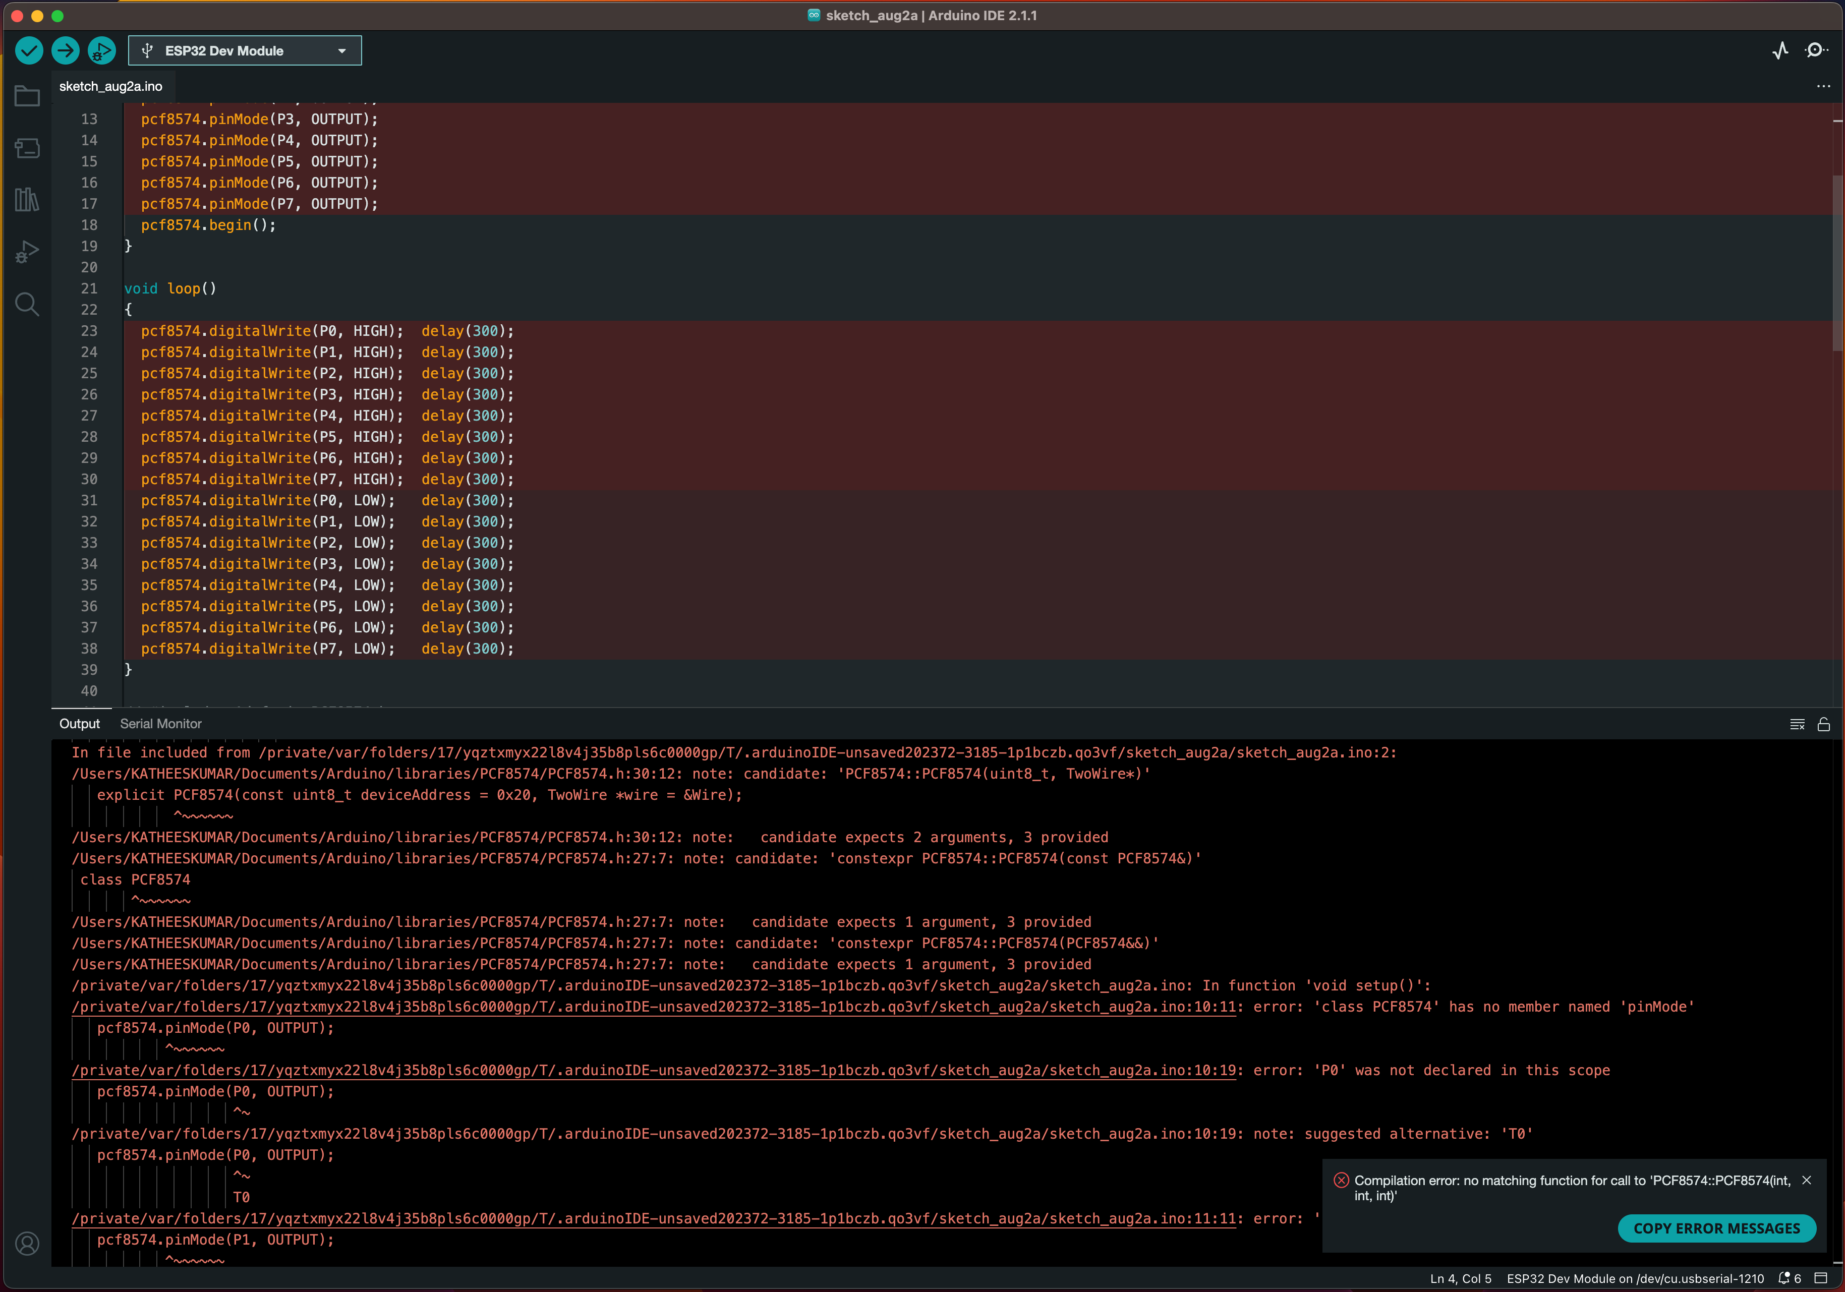1845x1292 pixels.
Task: Select the sketch_aug2a.ino editor tab
Action: (x=111, y=86)
